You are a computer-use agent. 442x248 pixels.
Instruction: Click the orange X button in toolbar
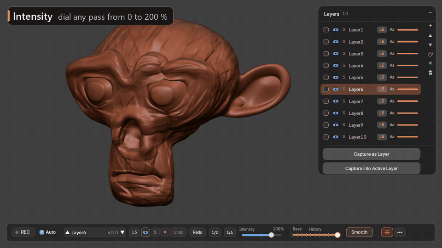[x=165, y=232]
